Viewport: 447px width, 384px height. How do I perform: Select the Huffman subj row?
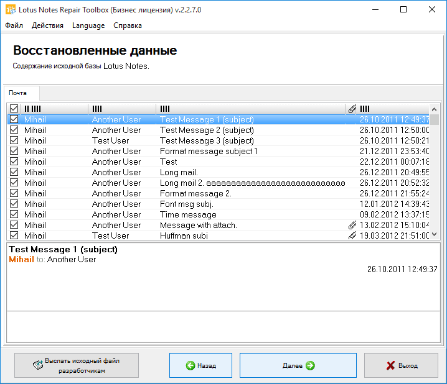pyautogui.click(x=219, y=235)
